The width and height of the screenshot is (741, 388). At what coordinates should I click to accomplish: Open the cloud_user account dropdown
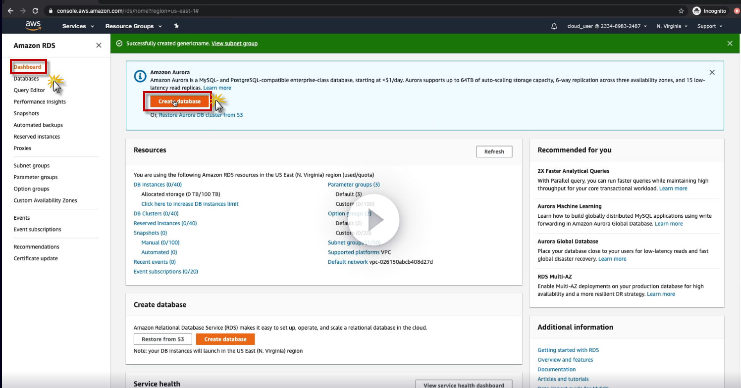[x=607, y=26]
